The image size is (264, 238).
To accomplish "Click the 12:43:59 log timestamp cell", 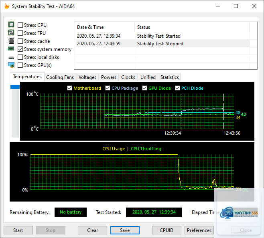I will coord(99,44).
